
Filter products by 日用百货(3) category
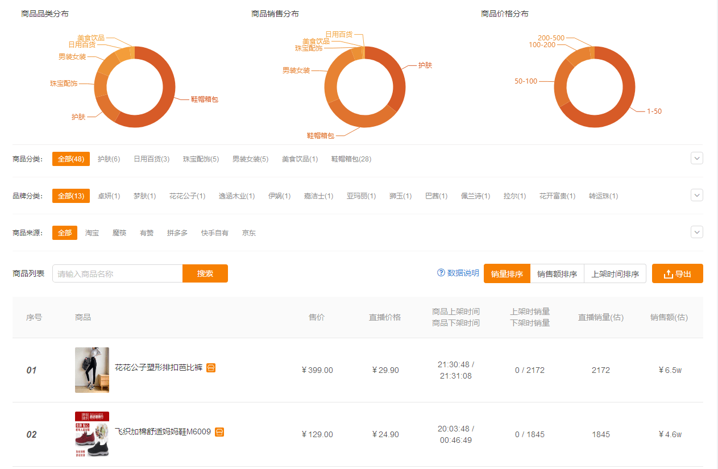point(151,159)
